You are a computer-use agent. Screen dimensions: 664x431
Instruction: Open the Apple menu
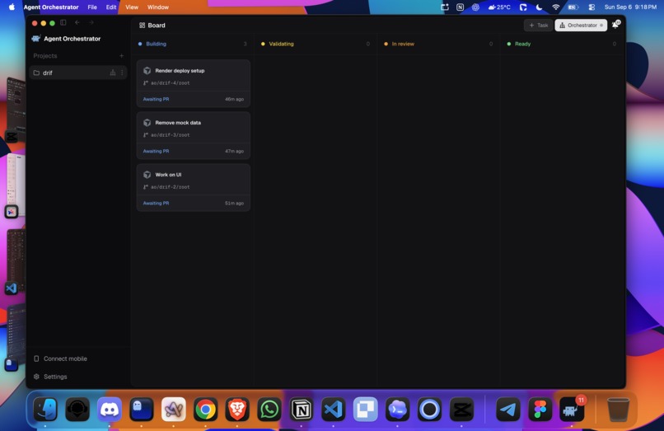point(12,7)
